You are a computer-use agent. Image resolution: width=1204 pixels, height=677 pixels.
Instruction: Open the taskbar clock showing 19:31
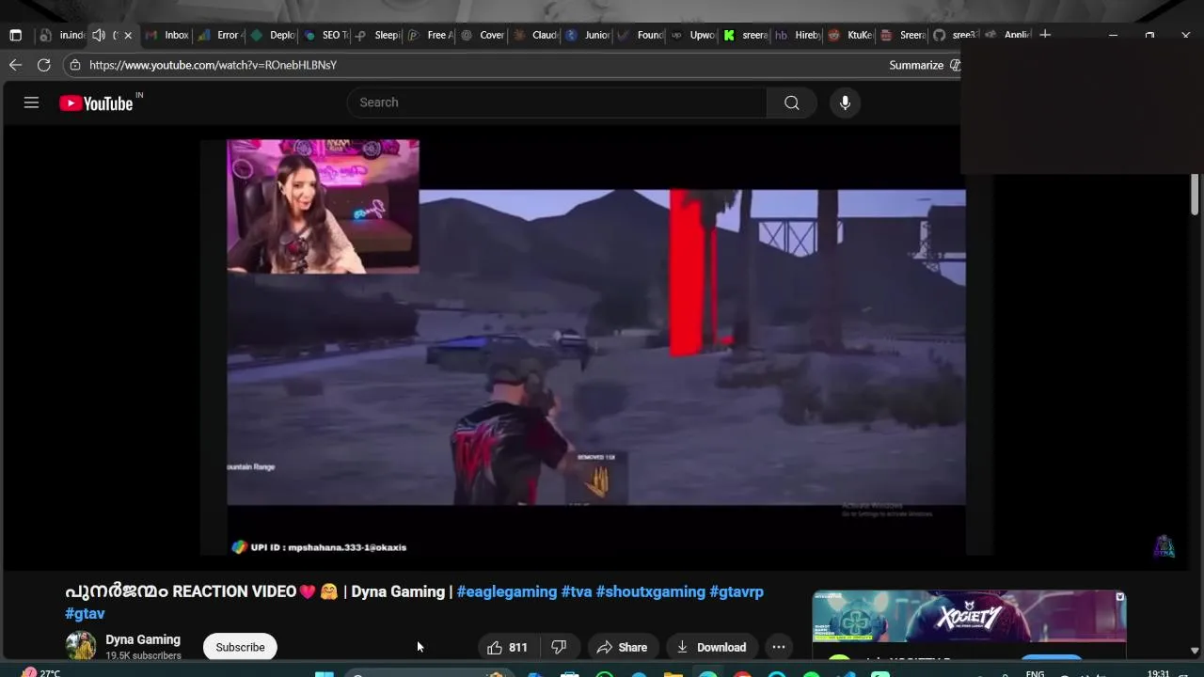click(x=1158, y=673)
